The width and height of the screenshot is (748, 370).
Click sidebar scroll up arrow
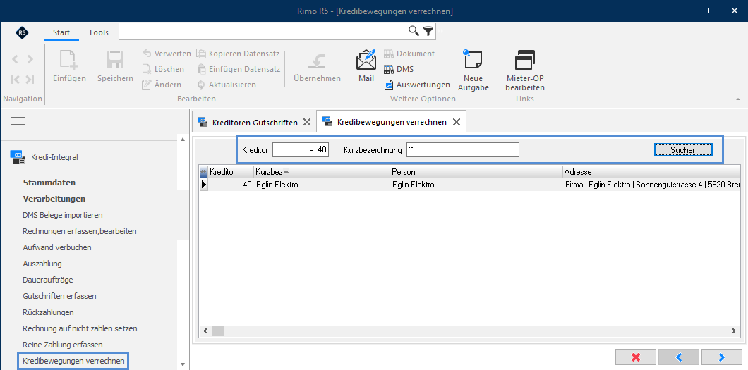(182, 139)
